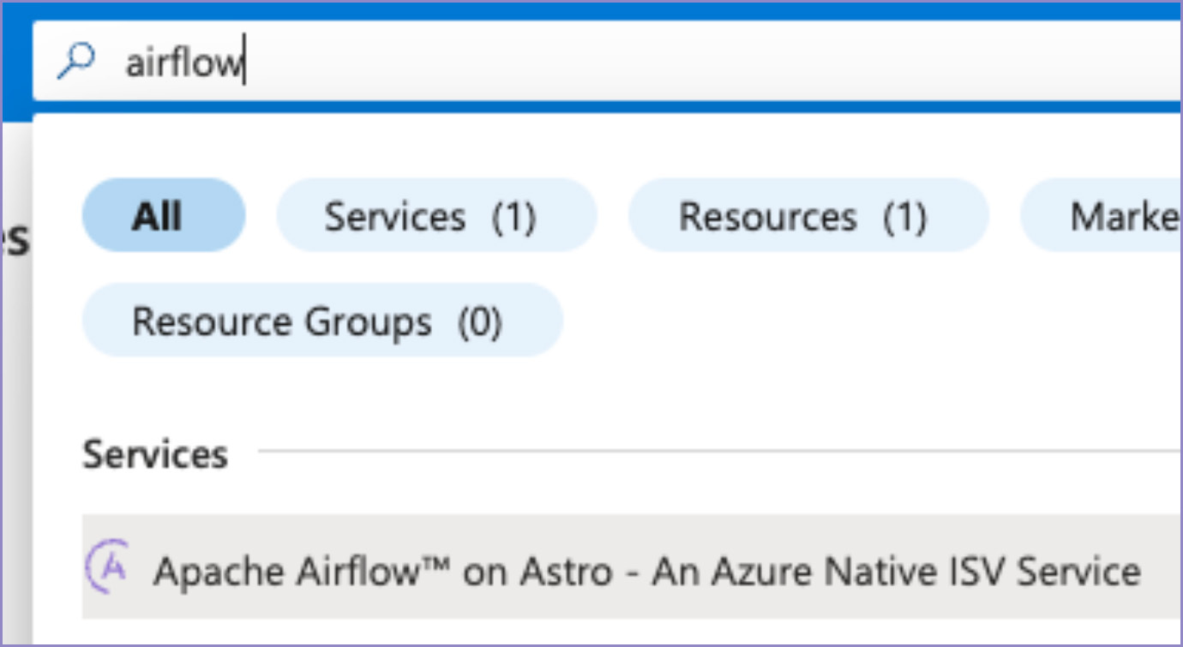Click the "(0)" count on Resource Groups pill
The width and height of the screenshot is (1183, 647).
pos(478,322)
